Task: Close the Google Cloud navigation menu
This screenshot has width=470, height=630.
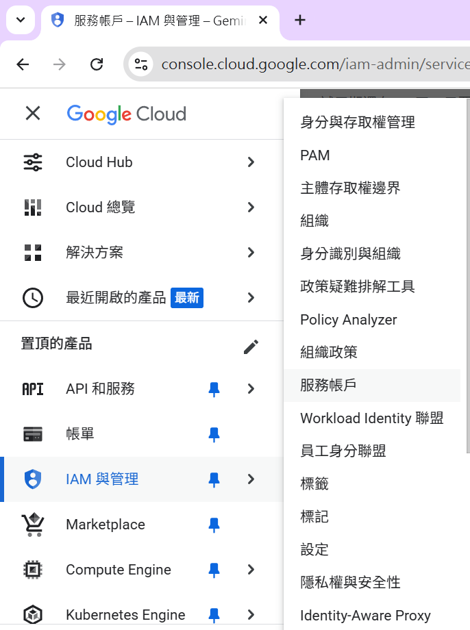Action: coord(33,113)
